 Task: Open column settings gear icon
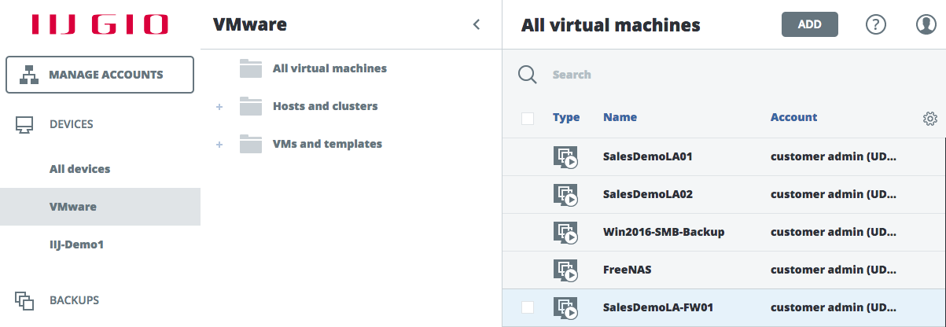point(930,119)
